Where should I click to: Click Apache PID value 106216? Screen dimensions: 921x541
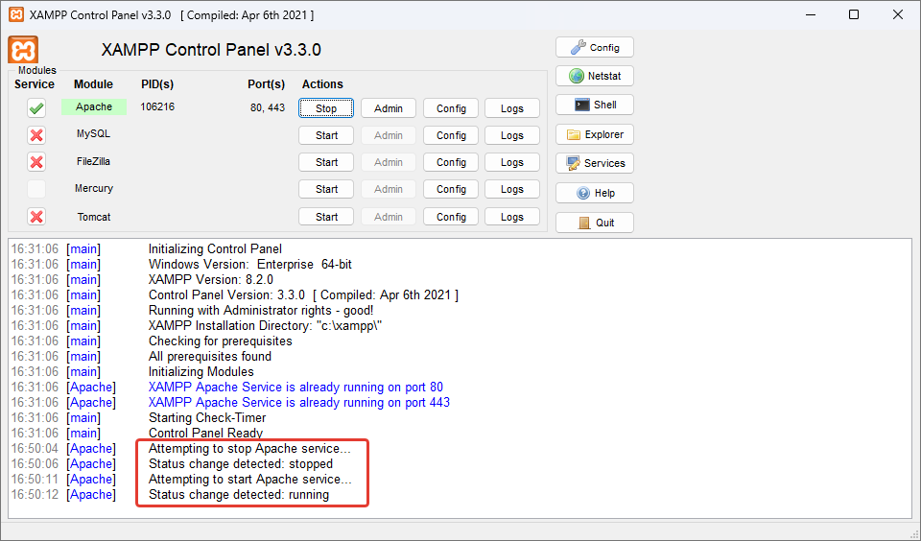click(157, 106)
